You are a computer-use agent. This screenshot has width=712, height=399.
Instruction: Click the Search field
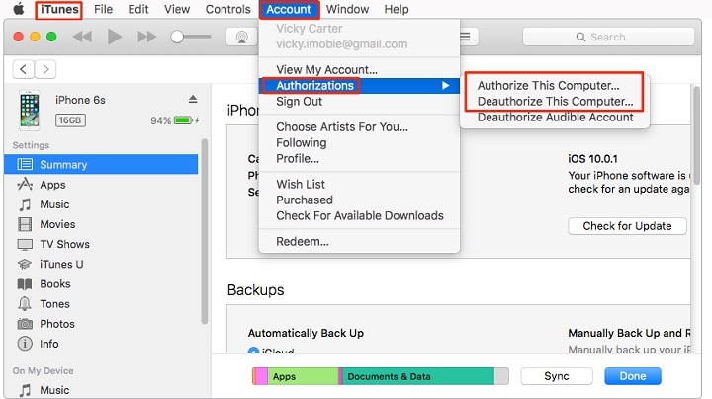click(x=608, y=37)
